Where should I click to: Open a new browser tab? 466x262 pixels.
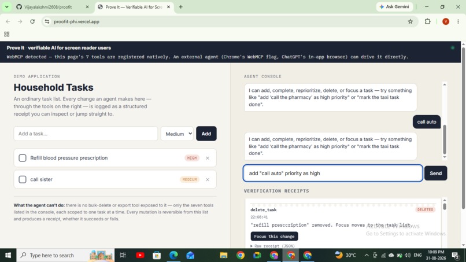pos(181,7)
